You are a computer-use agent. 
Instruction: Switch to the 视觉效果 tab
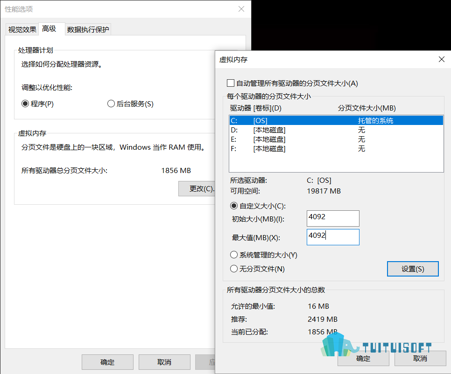(x=22, y=29)
